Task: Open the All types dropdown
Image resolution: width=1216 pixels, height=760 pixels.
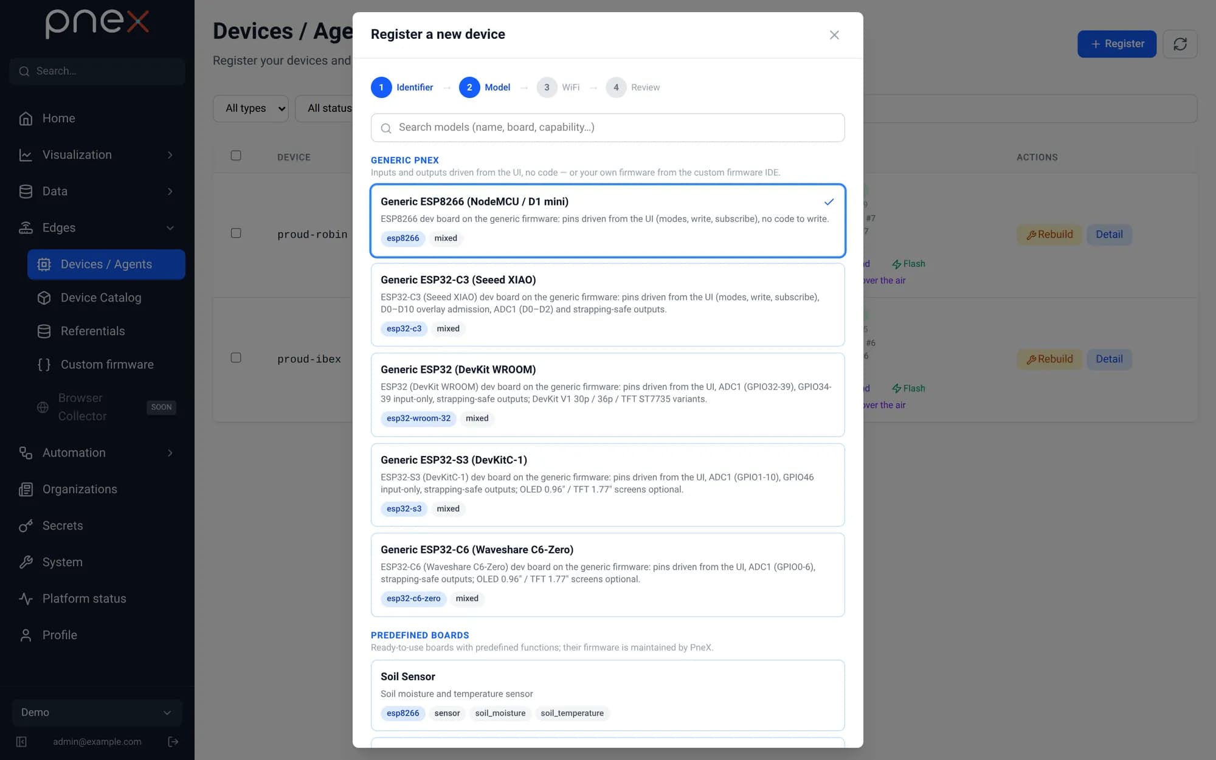Action: [250, 108]
